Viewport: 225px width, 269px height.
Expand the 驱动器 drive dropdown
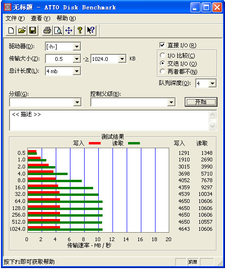(77, 47)
